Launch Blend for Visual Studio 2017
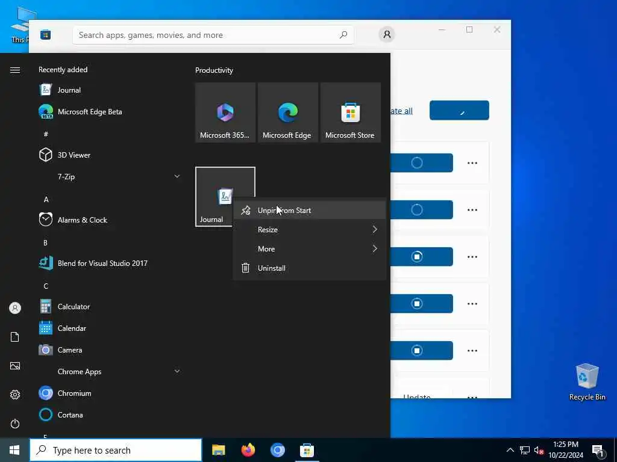This screenshot has height=462, width=617. 110,263
